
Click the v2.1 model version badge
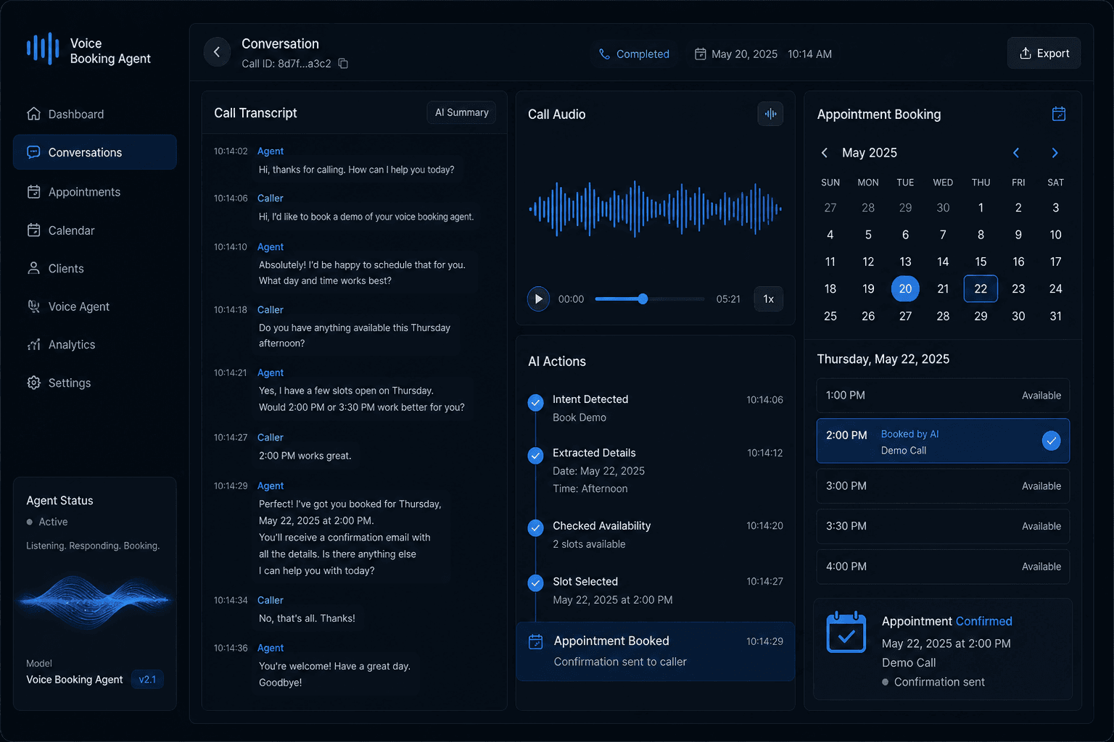coord(147,680)
